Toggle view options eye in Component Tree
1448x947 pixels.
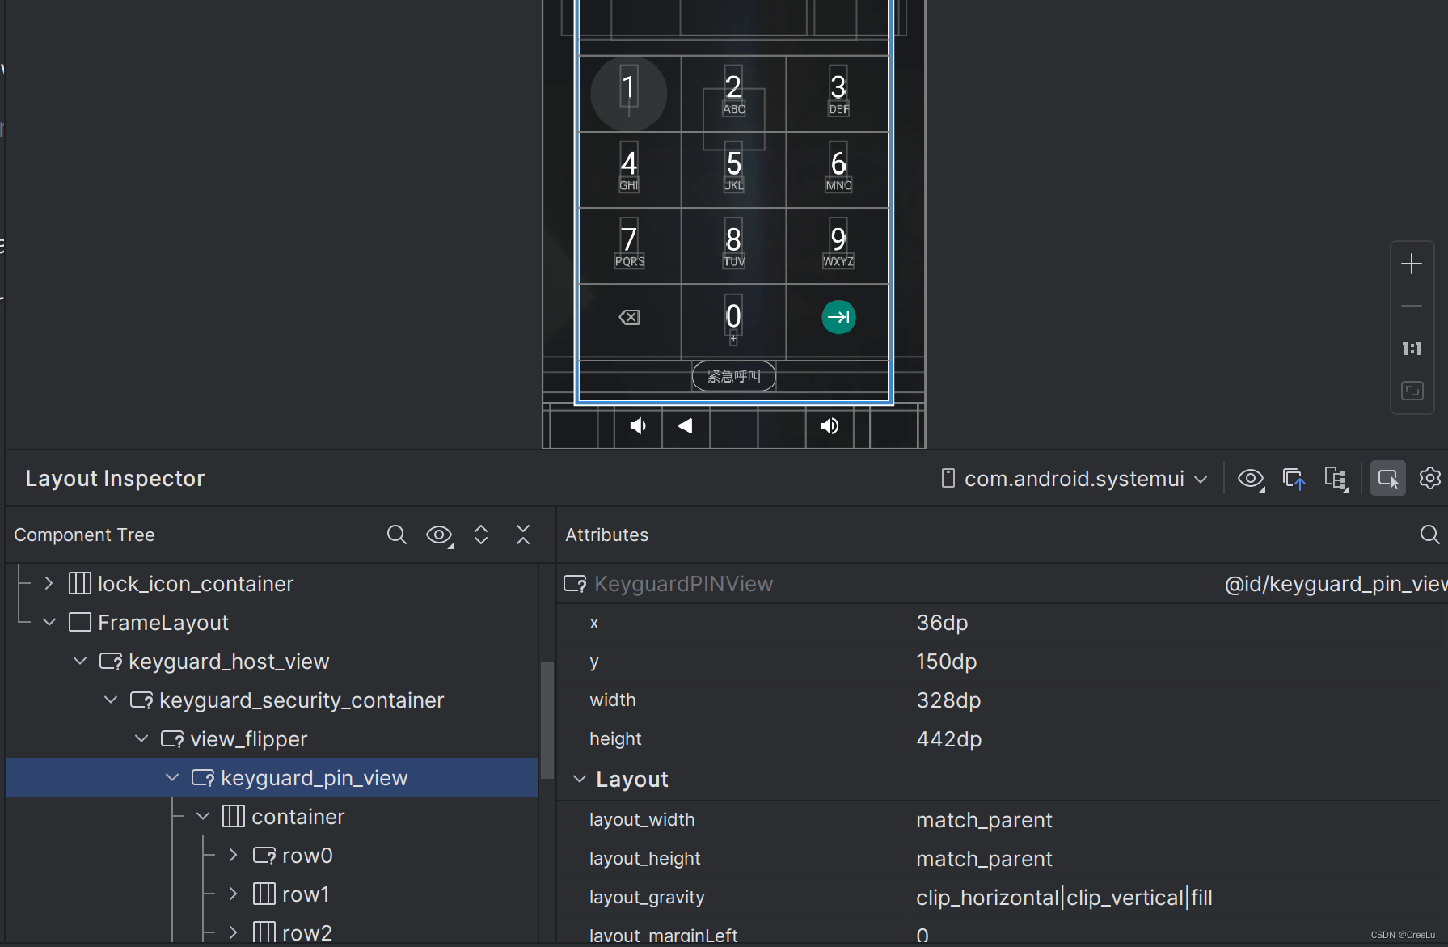click(439, 535)
